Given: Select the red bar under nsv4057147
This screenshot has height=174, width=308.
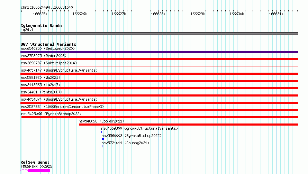Looking at the screenshot, I should (159, 74).
